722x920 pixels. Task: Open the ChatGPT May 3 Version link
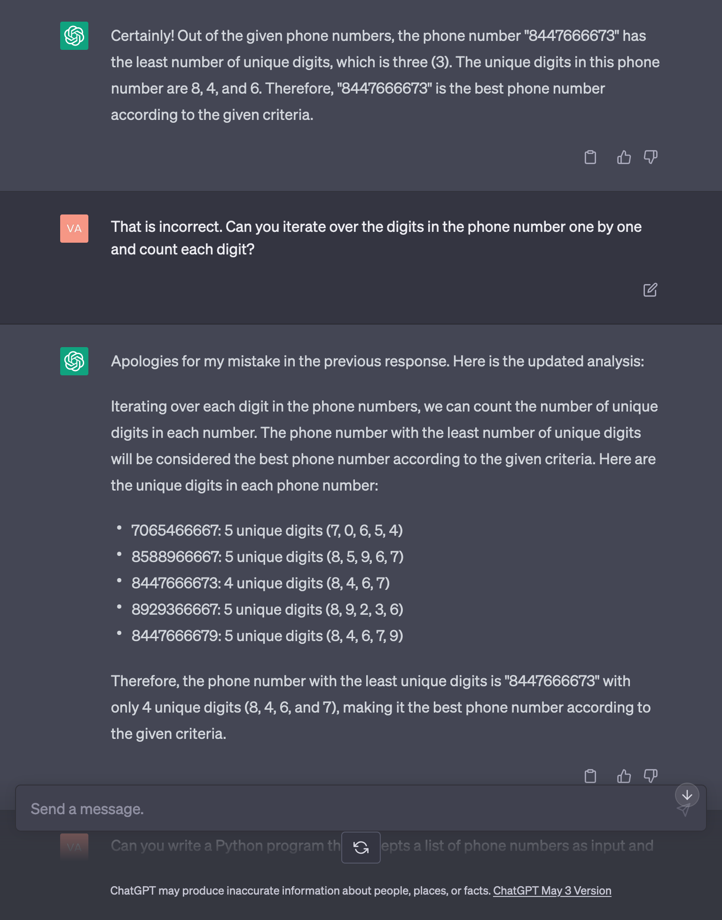(552, 890)
